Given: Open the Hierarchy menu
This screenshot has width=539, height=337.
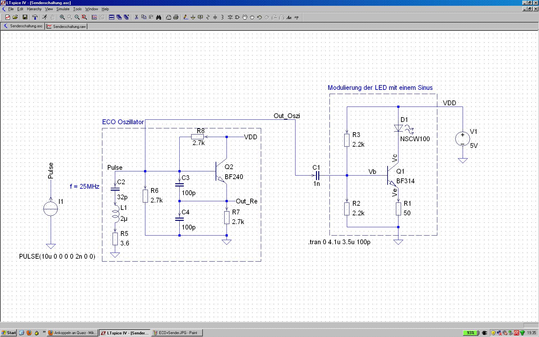Looking at the screenshot, I should pyautogui.click(x=34, y=9).
